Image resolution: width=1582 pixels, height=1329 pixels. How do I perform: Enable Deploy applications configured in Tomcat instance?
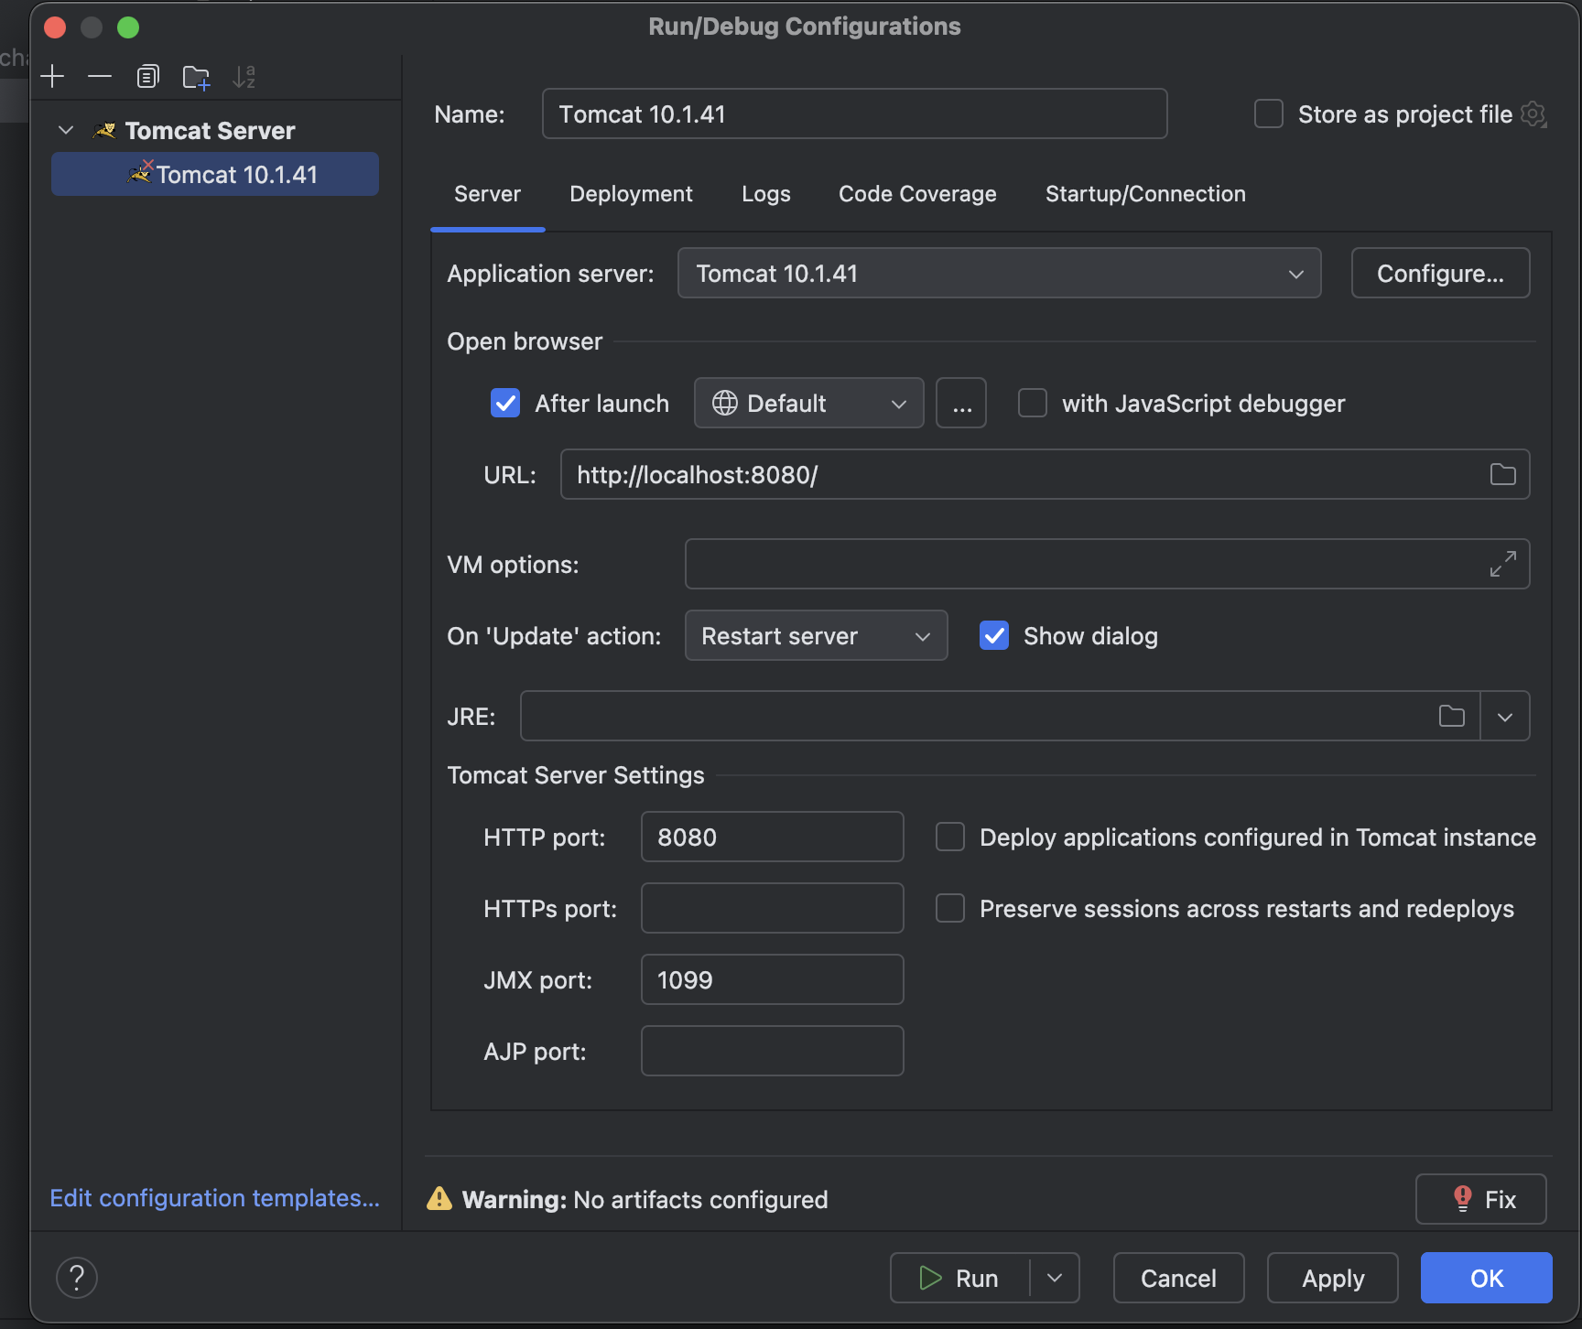tap(950, 837)
